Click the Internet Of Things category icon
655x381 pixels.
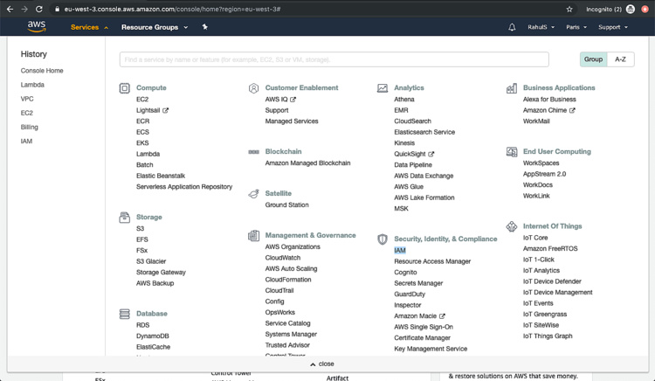pyautogui.click(x=512, y=226)
